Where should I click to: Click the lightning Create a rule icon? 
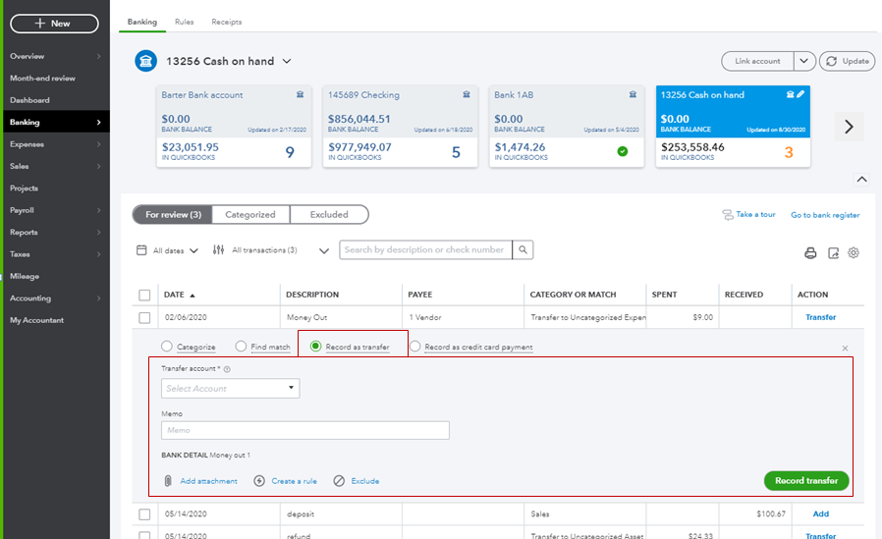258,481
